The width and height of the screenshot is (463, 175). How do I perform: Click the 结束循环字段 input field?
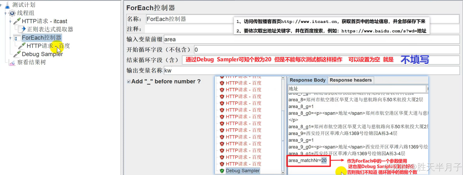point(321,60)
